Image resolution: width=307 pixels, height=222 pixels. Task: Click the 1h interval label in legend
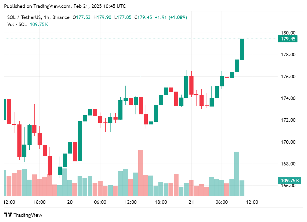47,17
